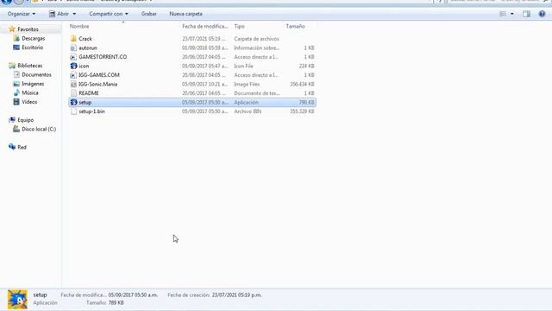This screenshot has height=311, width=552.
Task: Sort by the Fecha de modifica... column header
Action: (205, 27)
